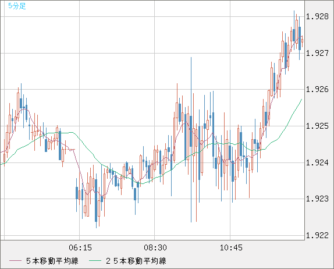Click the 5分足 timeframe label
The width and height of the screenshot is (334, 269).
17,6
